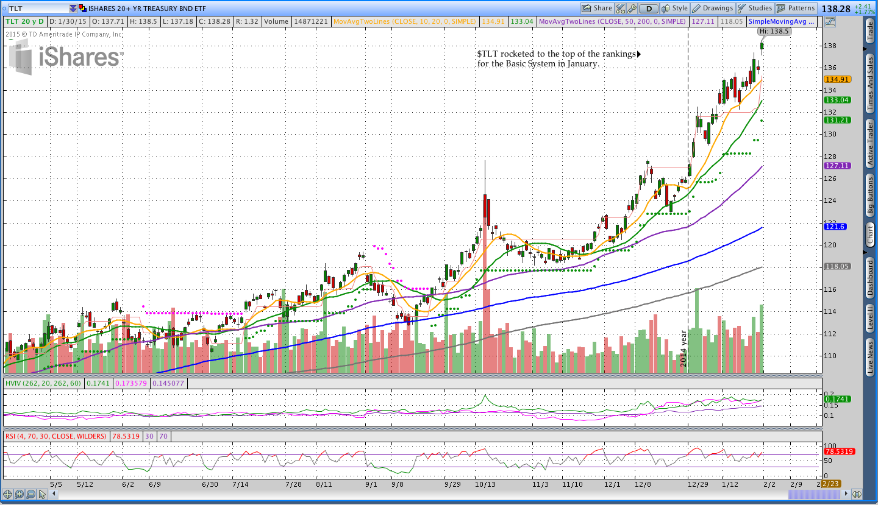
Task: Open the Active Trader side tab
Action: tap(871, 144)
